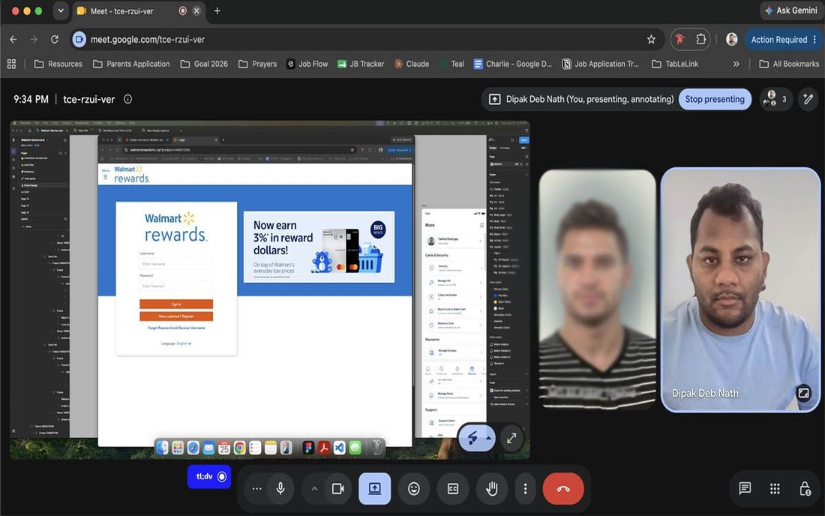Close the Meet browser tab
This screenshot has height=516, width=825.
tap(196, 10)
